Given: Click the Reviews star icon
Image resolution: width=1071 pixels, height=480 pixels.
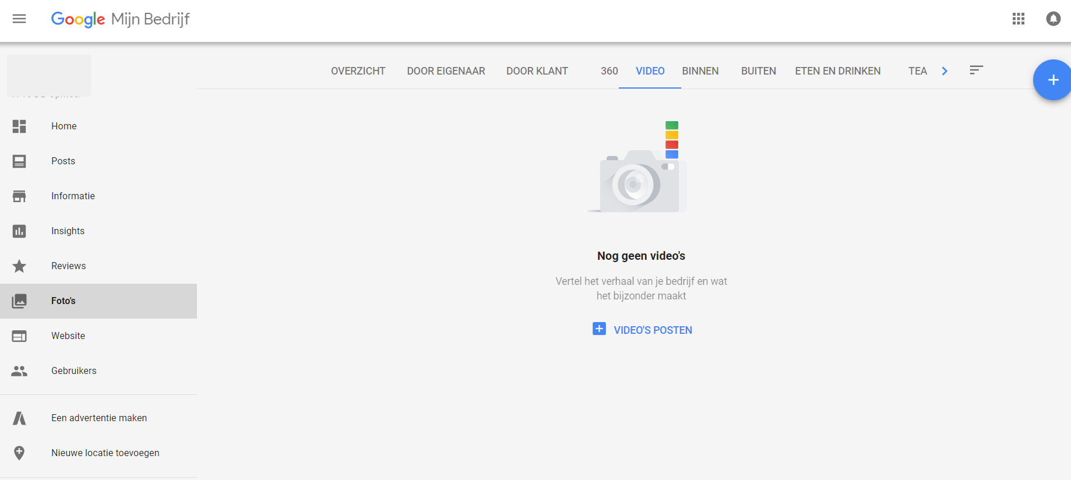Looking at the screenshot, I should tap(19, 266).
